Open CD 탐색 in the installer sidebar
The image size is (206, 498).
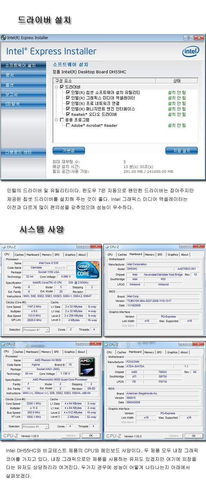coord(23,104)
